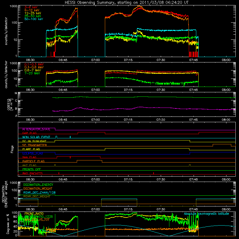Click the GOES15 W m-2 axis label
Viewport: 239px width, 239px height.
10,104
